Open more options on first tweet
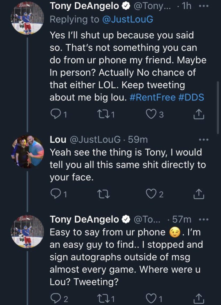Screen dimensions: 221x305 pyautogui.click(x=204, y=6)
